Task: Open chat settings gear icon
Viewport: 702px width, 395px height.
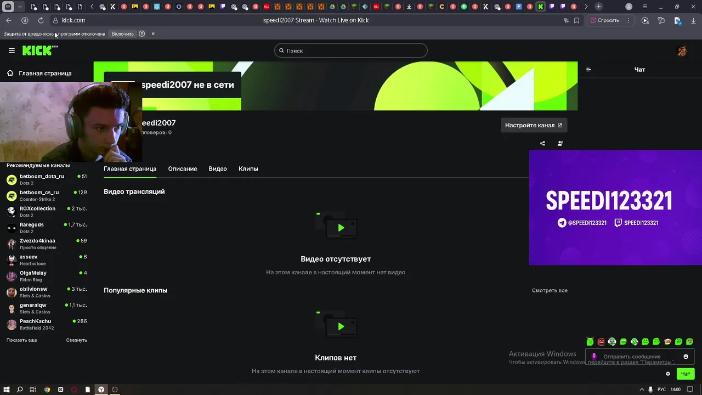Action: tap(668, 374)
